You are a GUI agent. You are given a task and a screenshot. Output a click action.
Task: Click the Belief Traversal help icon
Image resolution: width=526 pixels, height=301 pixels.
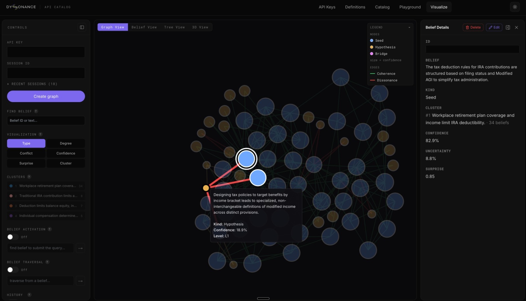pyautogui.click(x=47, y=262)
